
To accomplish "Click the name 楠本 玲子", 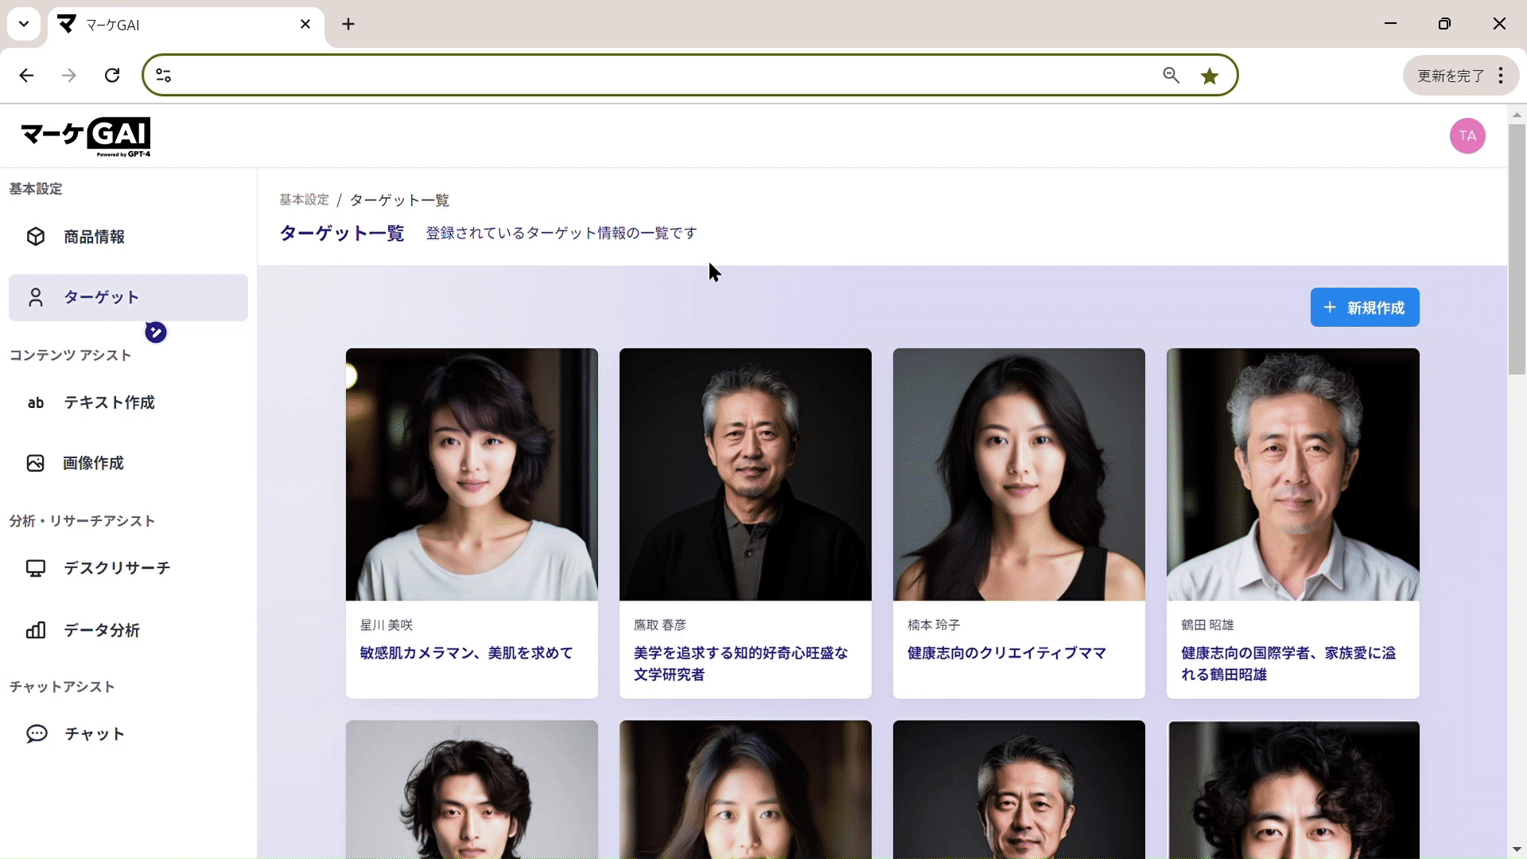I will tap(934, 625).
